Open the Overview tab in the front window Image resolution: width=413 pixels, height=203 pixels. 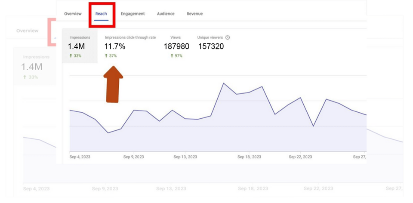click(x=73, y=14)
